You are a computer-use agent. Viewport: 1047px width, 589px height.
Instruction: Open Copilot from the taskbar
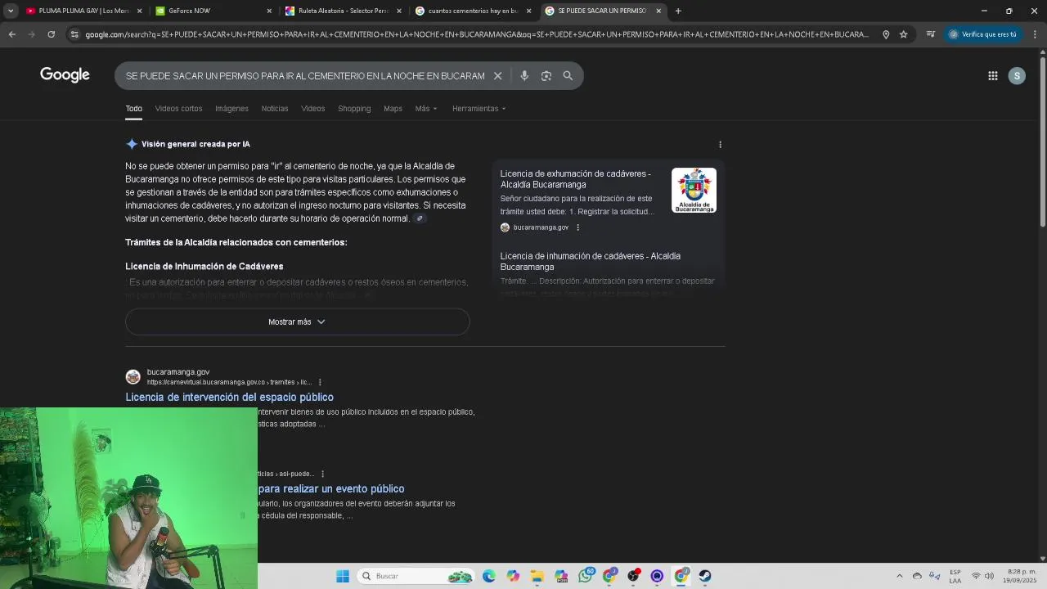click(x=513, y=576)
